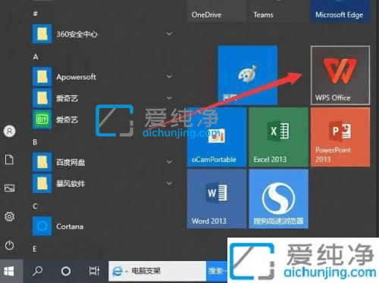Click the blue search button on taskbar
The image size is (379, 283).
point(217,271)
